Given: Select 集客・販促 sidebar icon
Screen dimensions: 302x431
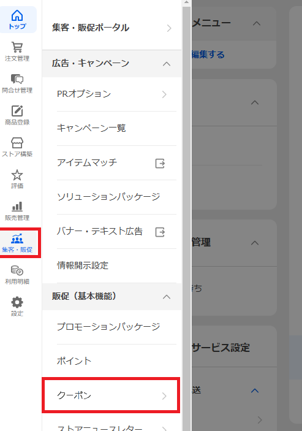Looking at the screenshot, I should pyautogui.click(x=17, y=243).
